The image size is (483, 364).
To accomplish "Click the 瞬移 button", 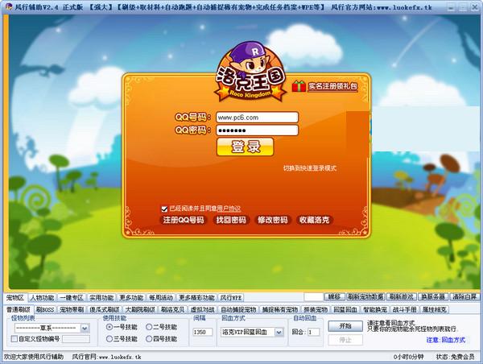I will [335, 297].
